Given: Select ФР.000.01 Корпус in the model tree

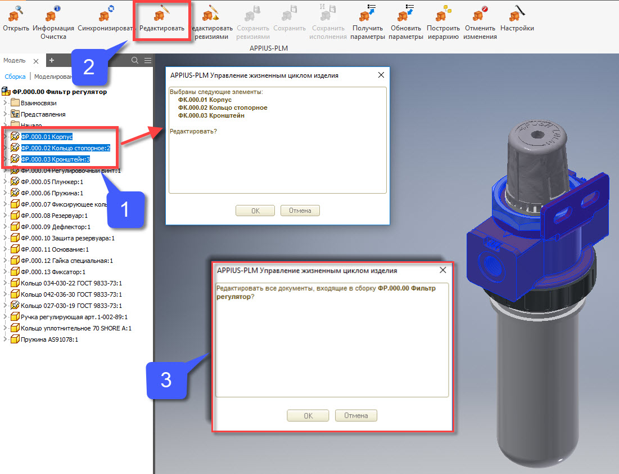Looking at the screenshot, I should click(x=47, y=137).
